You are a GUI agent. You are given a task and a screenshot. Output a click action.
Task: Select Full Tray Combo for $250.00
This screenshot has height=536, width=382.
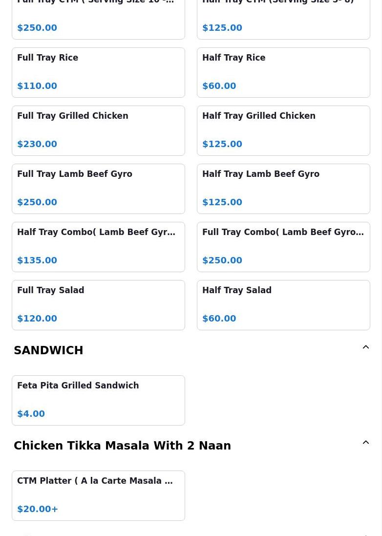[x=283, y=247]
